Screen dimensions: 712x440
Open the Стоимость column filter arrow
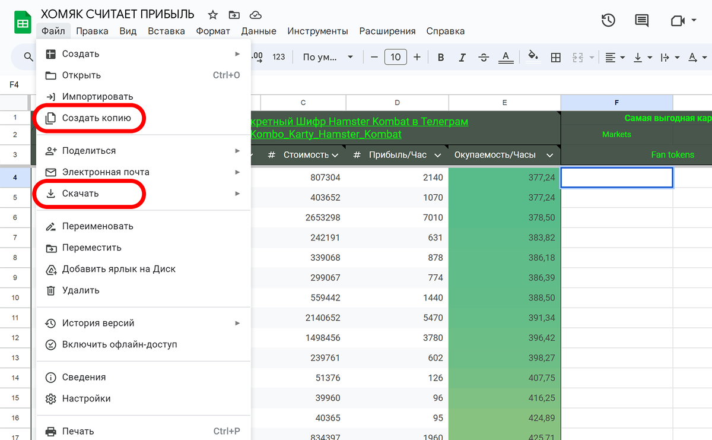pyautogui.click(x=335, y=155)
